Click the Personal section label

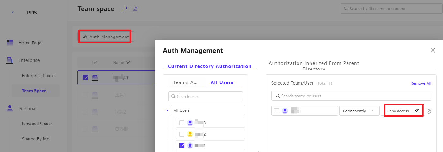click(28, 109)
